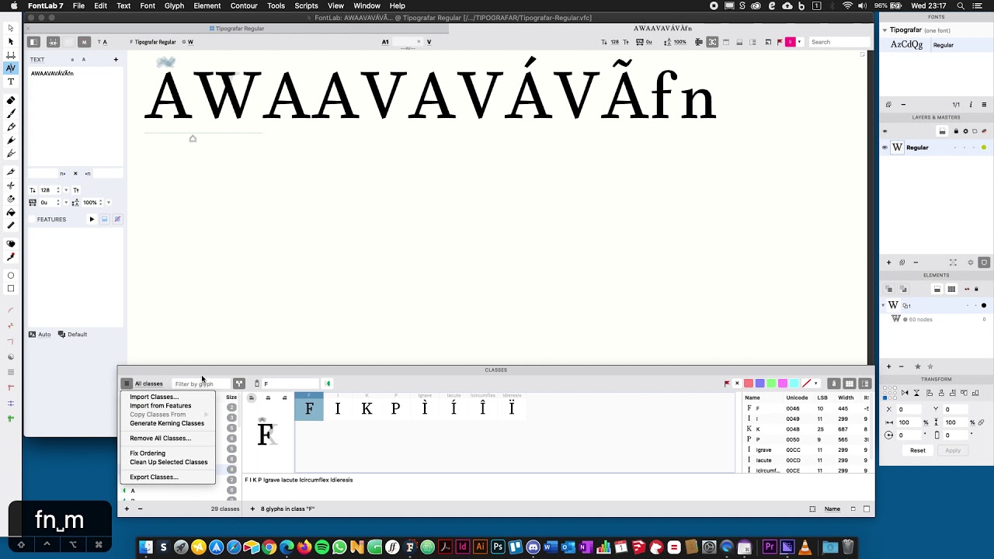Open font size dropdown next to 128

65,190
